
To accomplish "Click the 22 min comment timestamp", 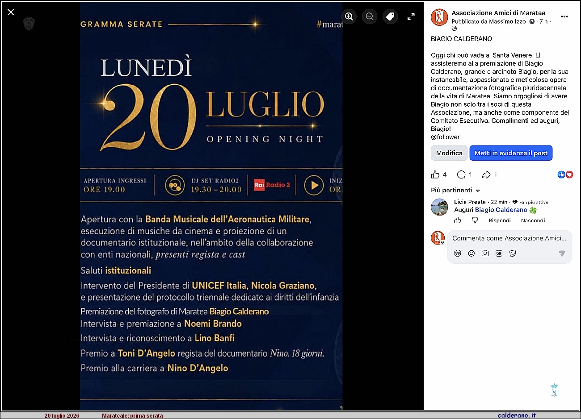I will [x=499, y=202].
